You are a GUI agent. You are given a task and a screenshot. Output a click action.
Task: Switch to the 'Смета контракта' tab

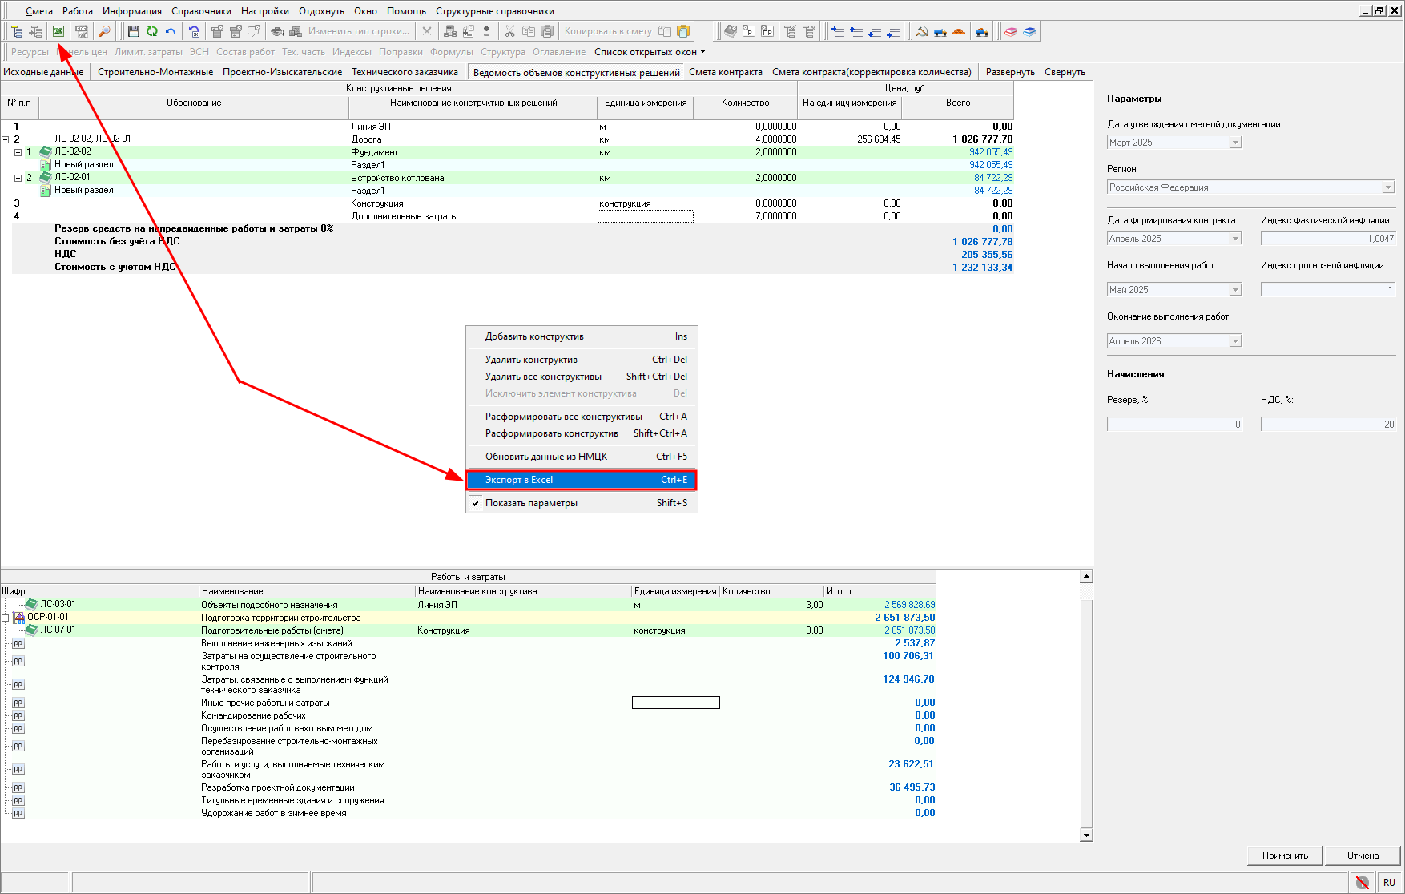click(725, 72)
